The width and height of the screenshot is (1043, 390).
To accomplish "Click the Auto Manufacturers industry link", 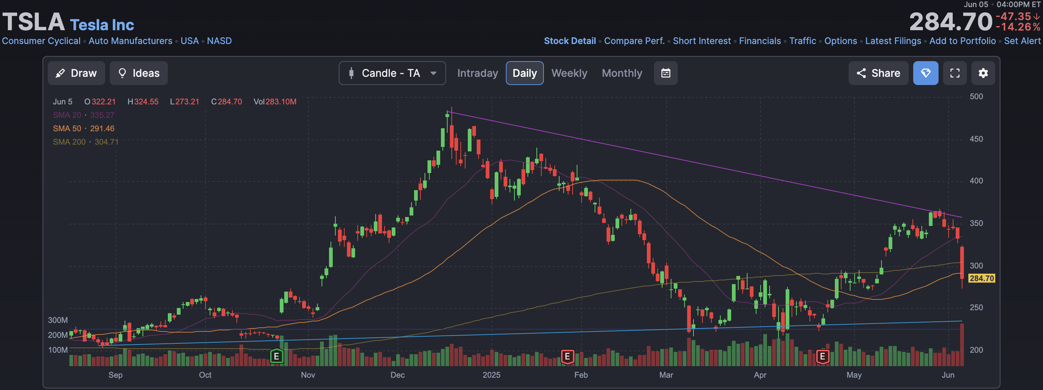I will pyautogui.click(x=131, y=41).
